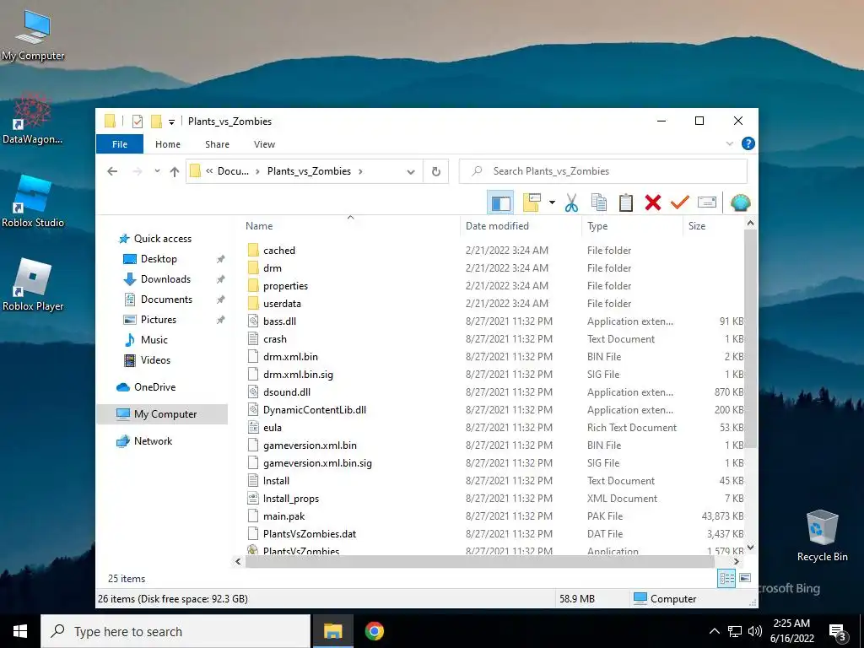Click the Paste clipboard icon
The width and height of the screenshot is (864, 648).
tap(625, 202)
